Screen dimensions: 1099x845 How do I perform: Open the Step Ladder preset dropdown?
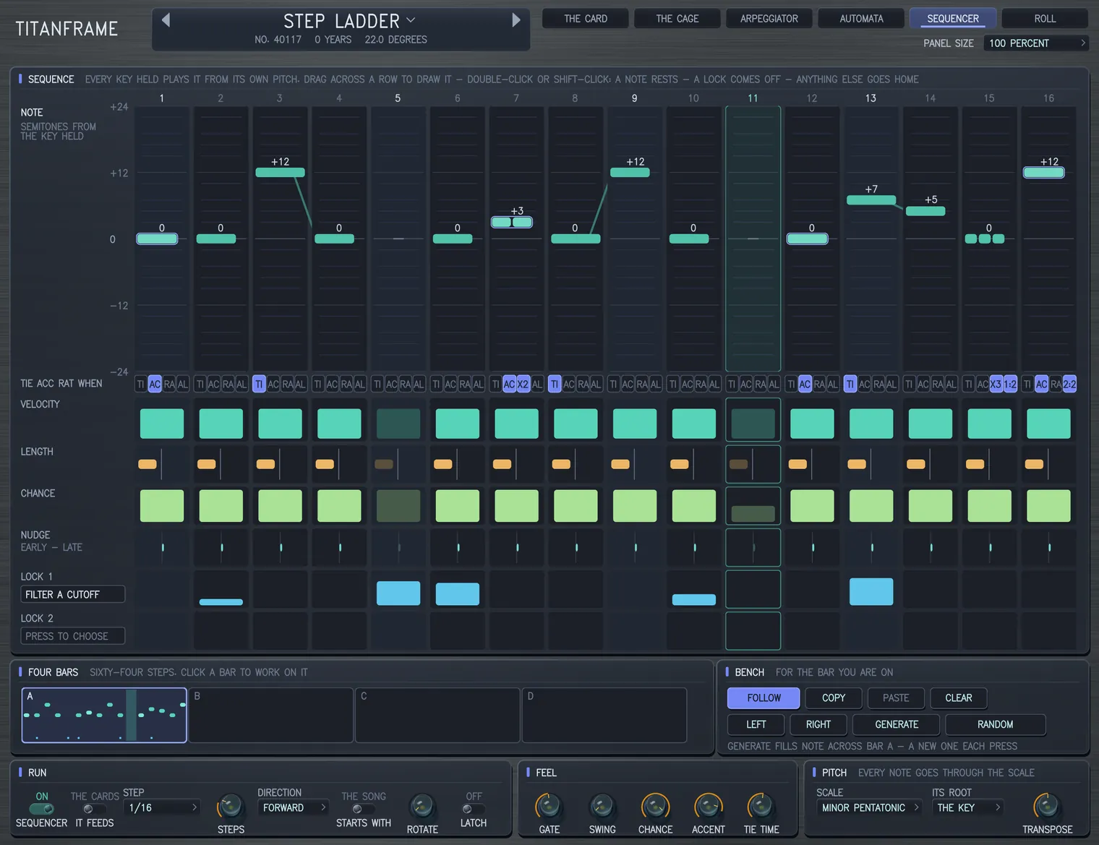point(349,20)
